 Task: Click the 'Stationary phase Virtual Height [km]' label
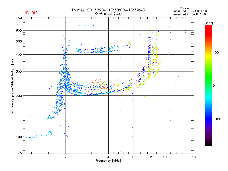pos(13,86)
